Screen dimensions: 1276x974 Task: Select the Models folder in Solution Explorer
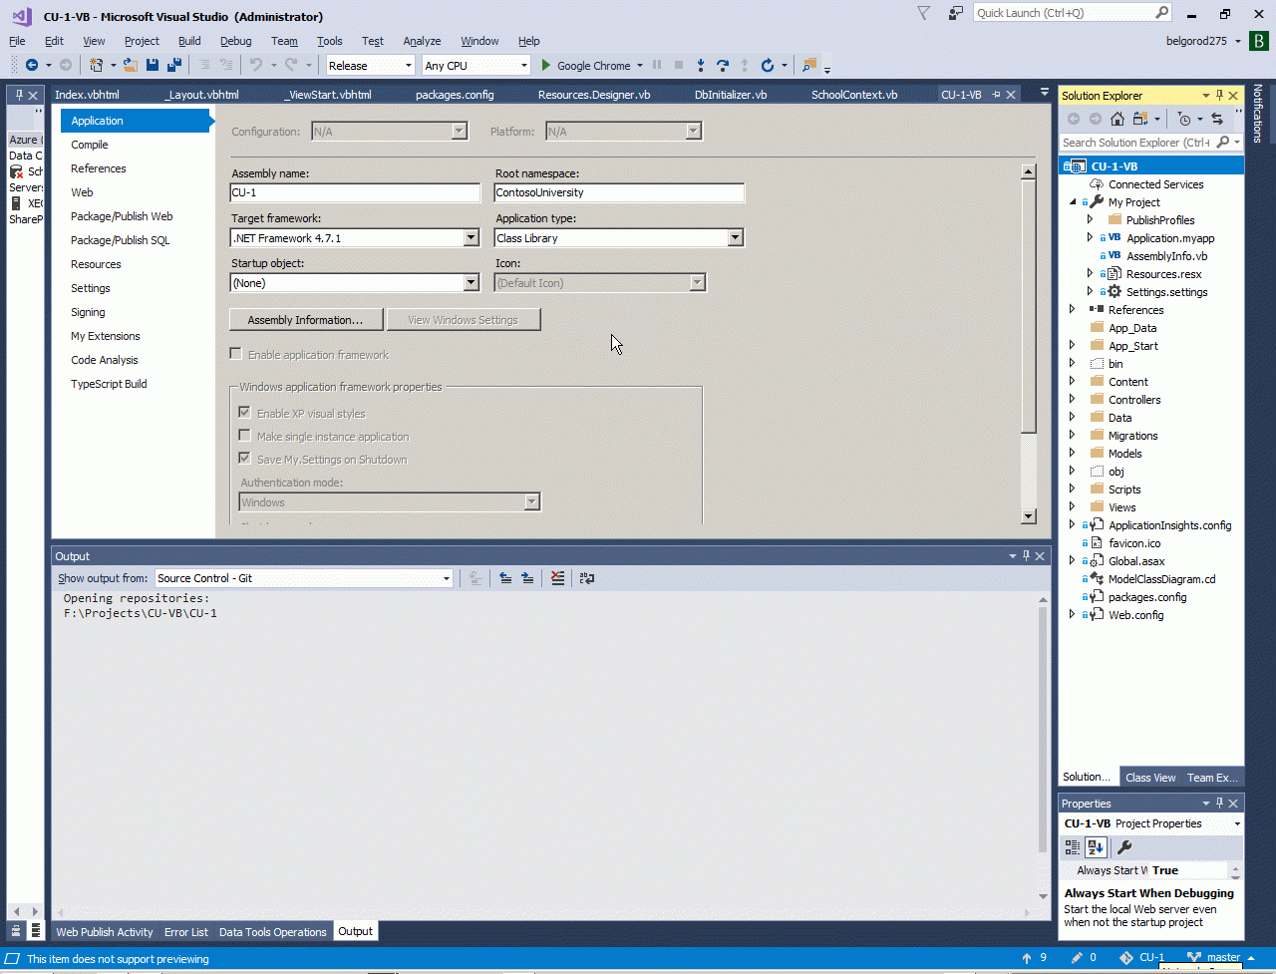coord(1125,454)
